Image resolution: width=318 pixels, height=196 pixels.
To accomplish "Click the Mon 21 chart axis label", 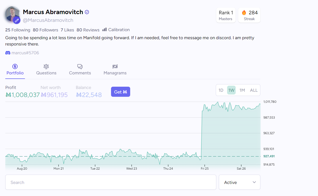I will click(x=58, y=168).
